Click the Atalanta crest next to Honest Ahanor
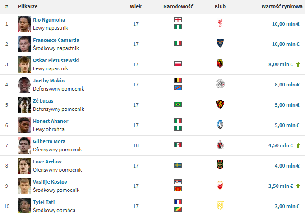The height and width of the screenshot is (213, 305). pos(220,125)
